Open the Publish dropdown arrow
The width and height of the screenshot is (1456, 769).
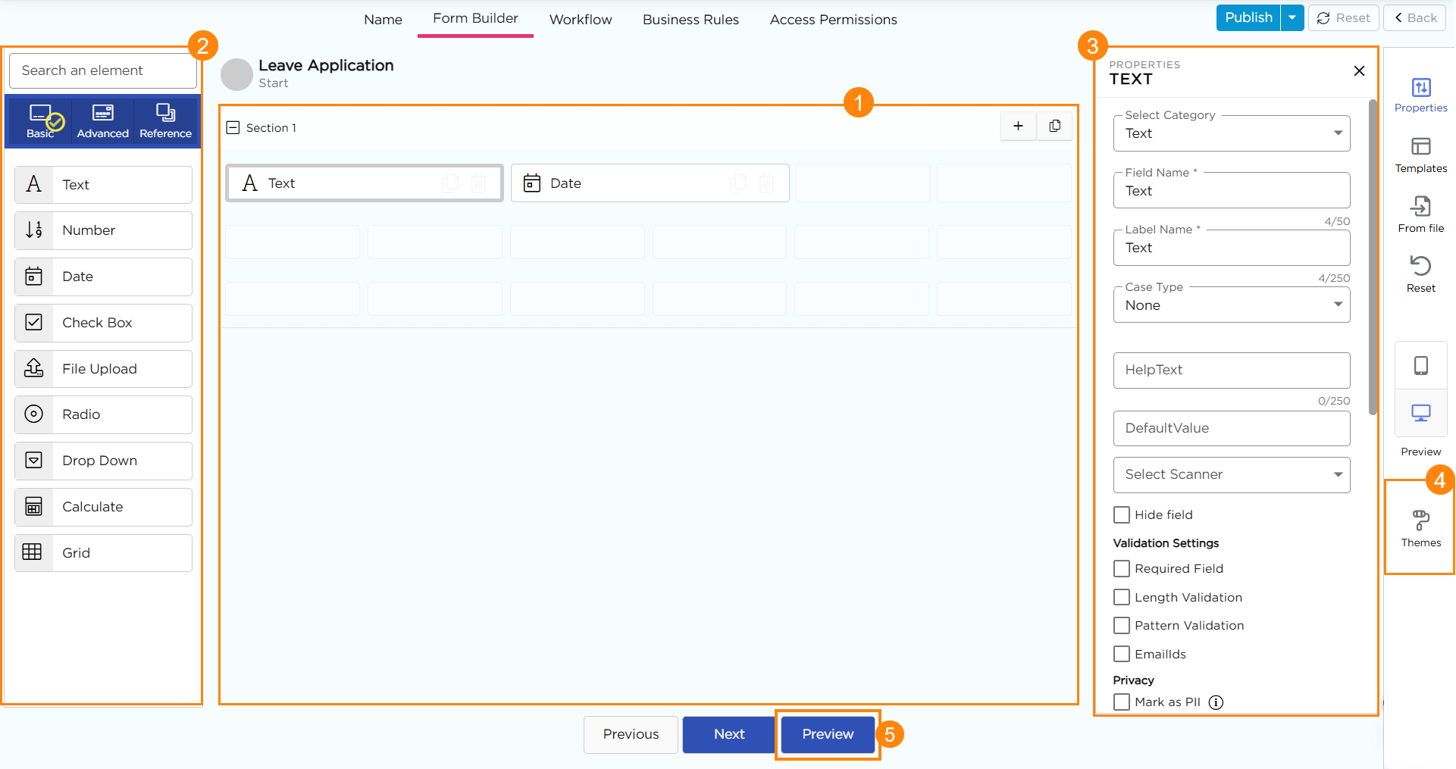1292,17
